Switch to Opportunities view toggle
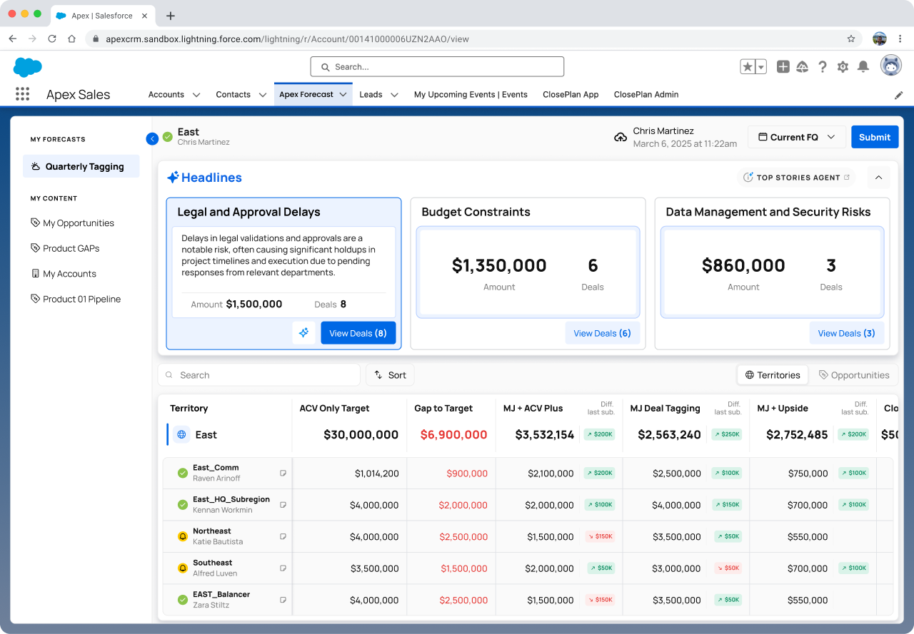 [854, 375]
